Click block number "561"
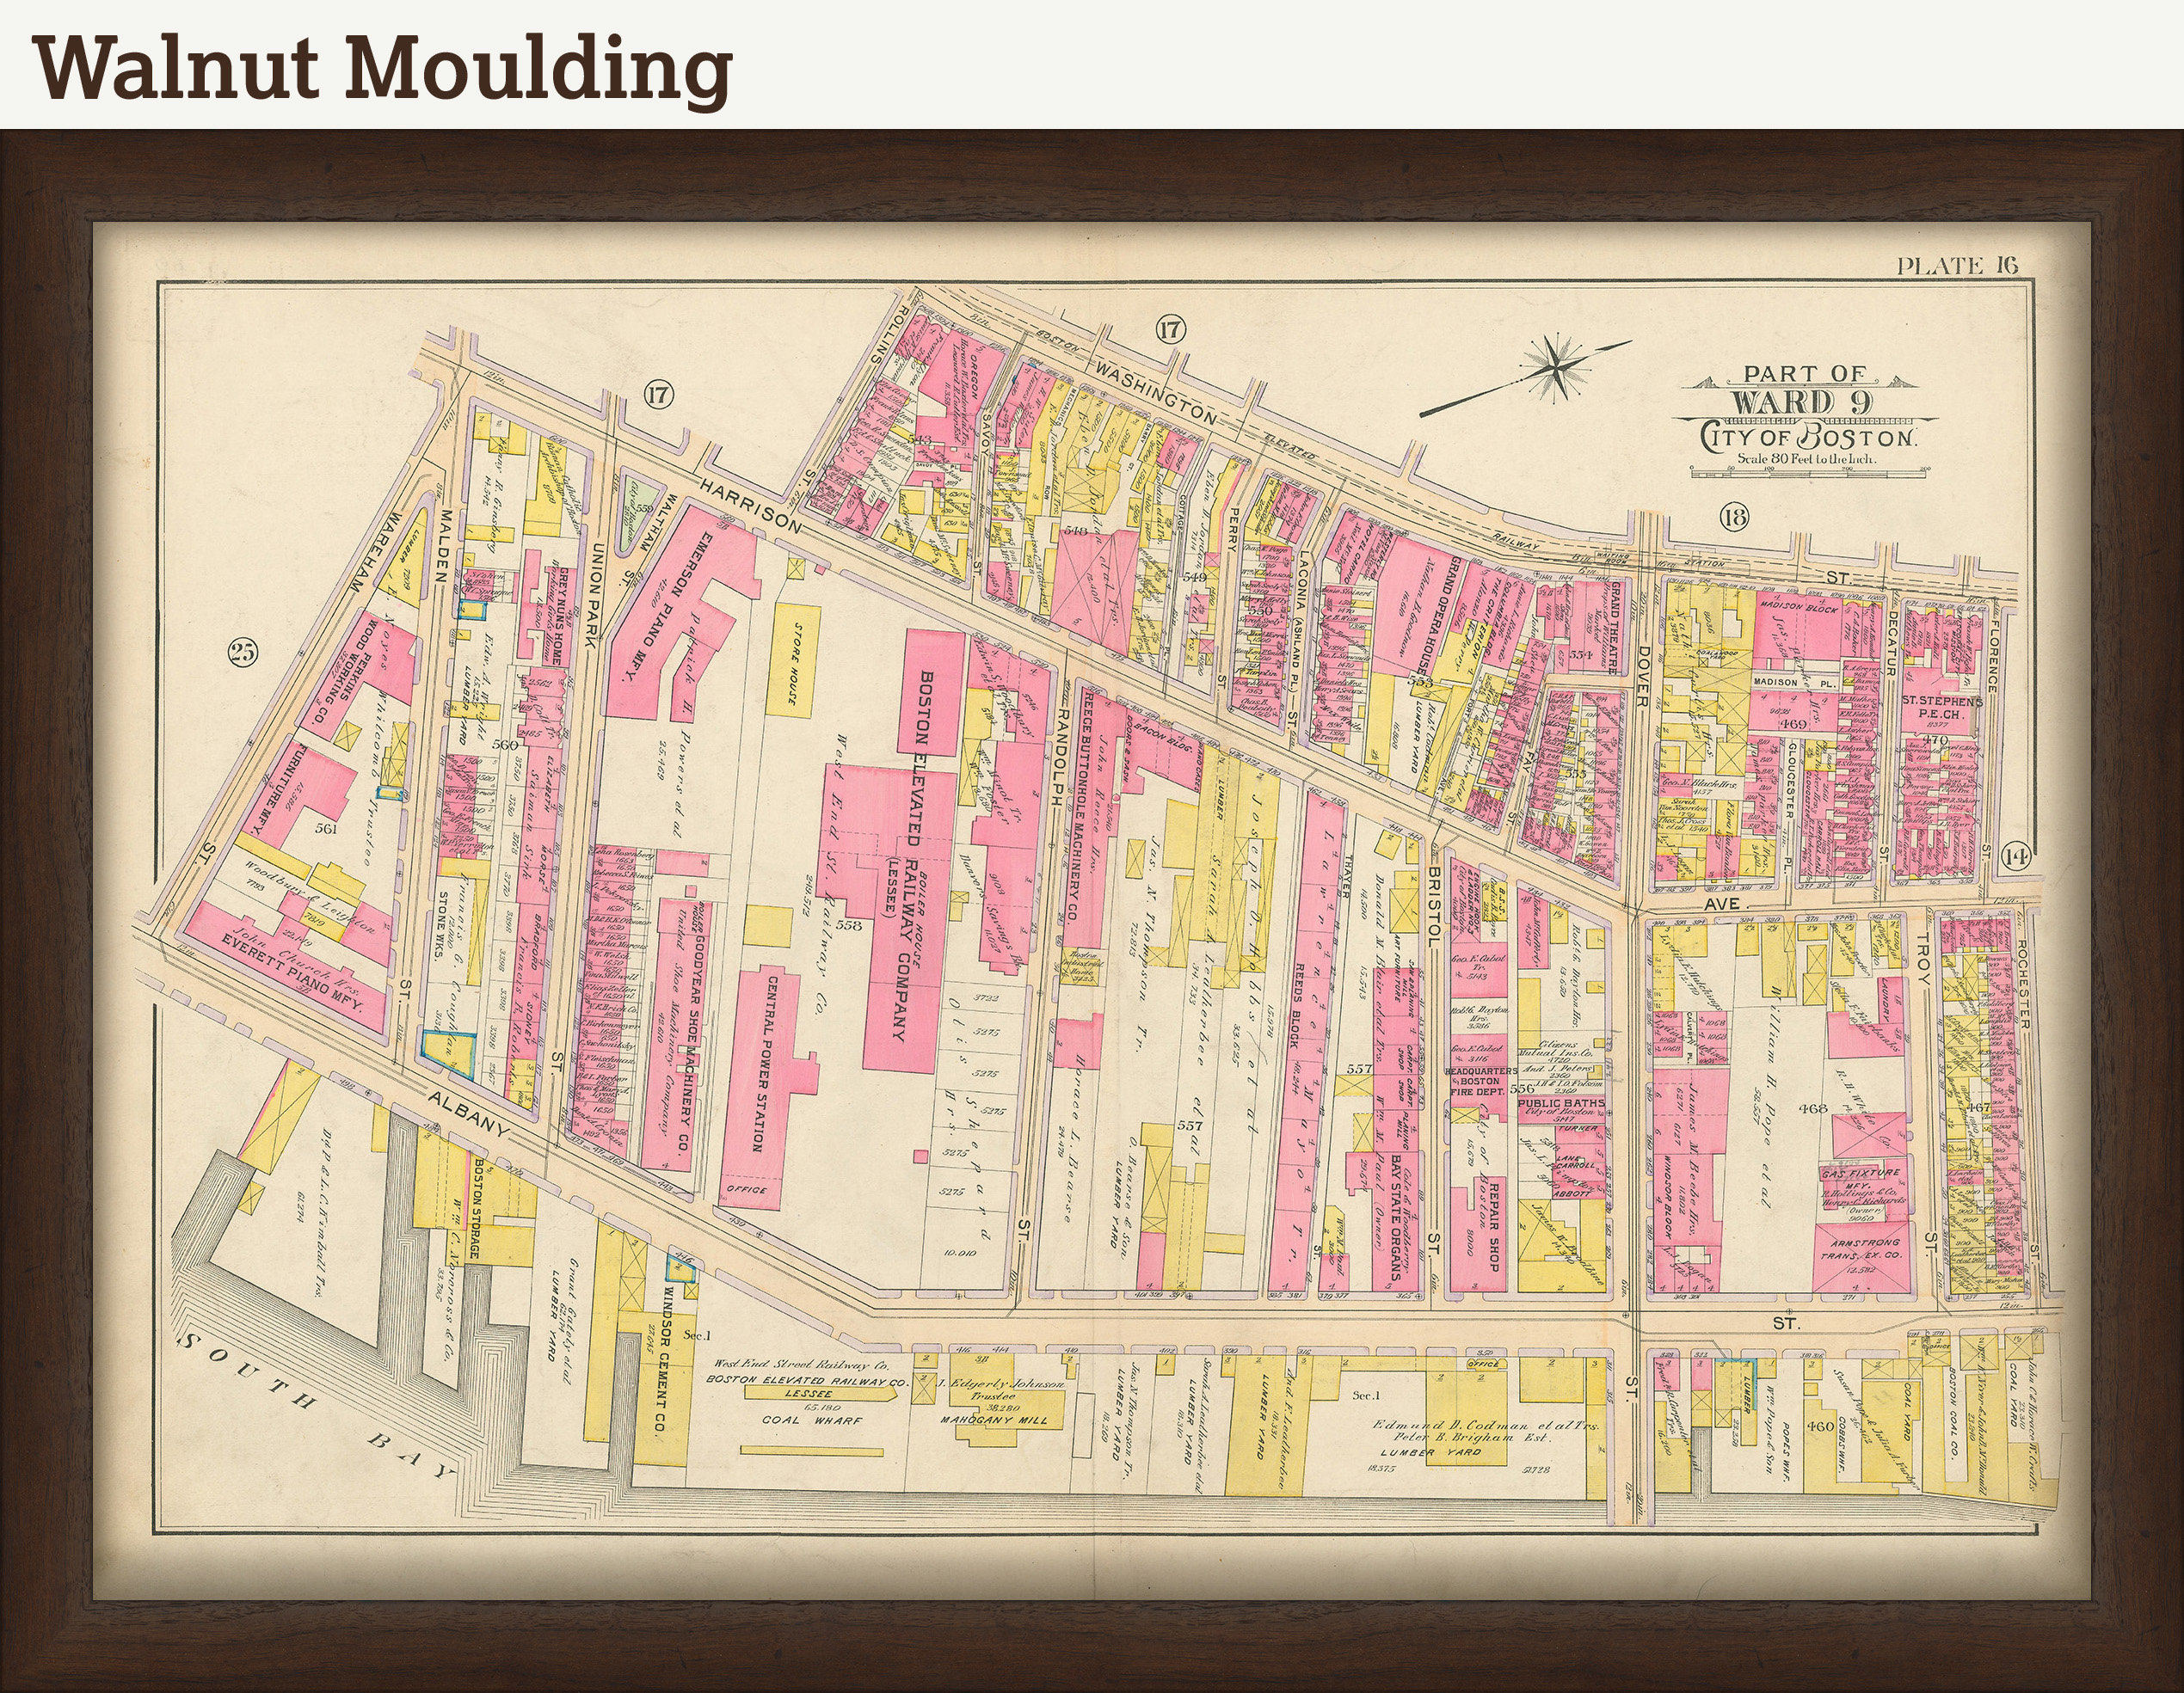 pyautogui.click(x=326, y=829)
